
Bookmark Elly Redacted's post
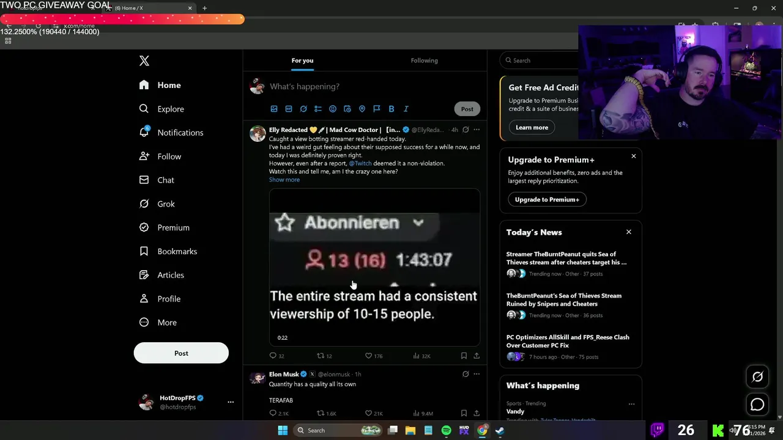click(464, 356)
